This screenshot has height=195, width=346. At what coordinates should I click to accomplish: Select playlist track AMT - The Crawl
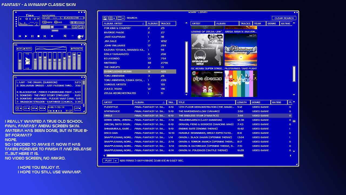[48, 82]
